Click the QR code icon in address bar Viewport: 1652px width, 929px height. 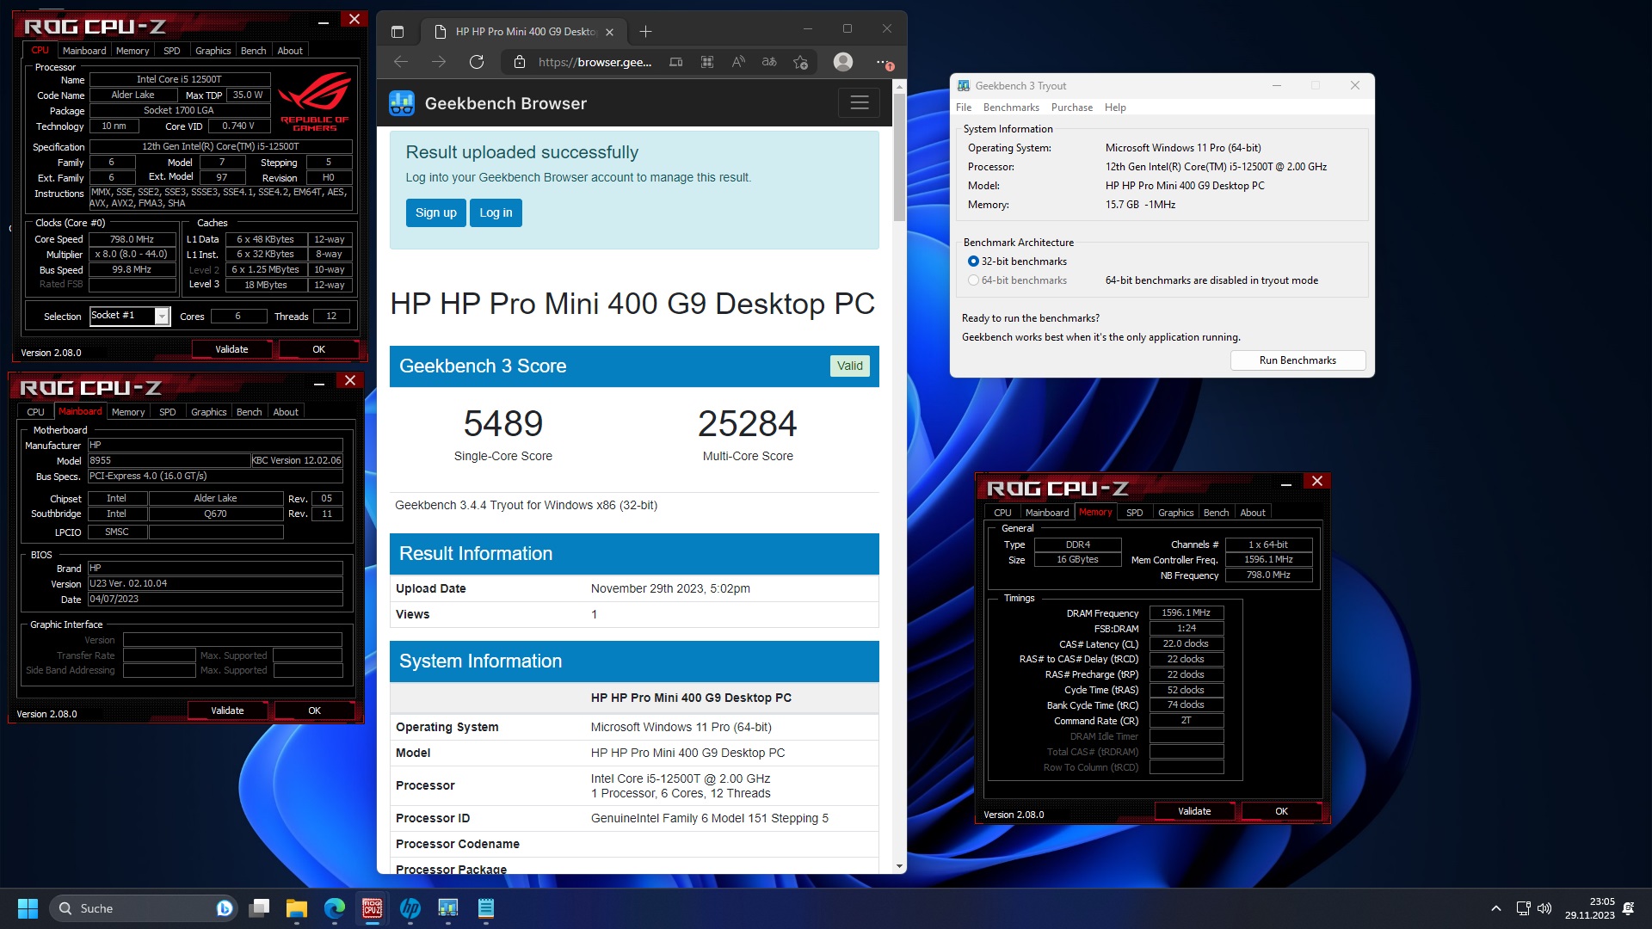coord(707,62)
